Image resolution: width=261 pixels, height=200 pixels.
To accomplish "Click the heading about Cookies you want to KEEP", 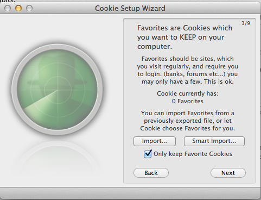I will 184,37.
